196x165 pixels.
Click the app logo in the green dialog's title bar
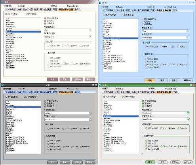[x=100, y=85]
